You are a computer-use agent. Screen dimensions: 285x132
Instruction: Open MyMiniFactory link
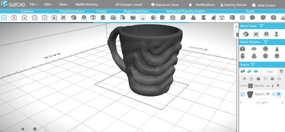tap(87, 4)
